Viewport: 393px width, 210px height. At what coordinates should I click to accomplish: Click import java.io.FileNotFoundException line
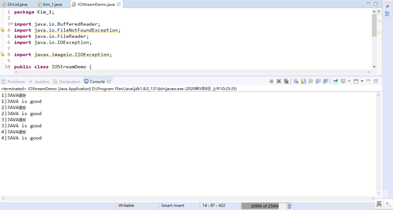[67, 30]
